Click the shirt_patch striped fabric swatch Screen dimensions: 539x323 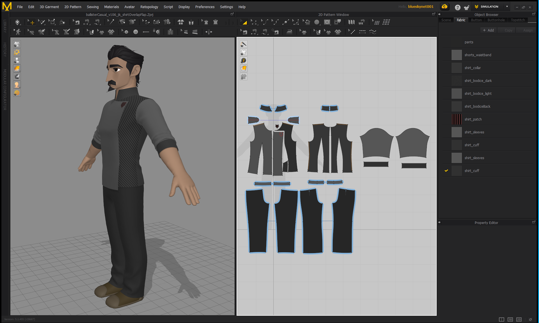[456, 119]
